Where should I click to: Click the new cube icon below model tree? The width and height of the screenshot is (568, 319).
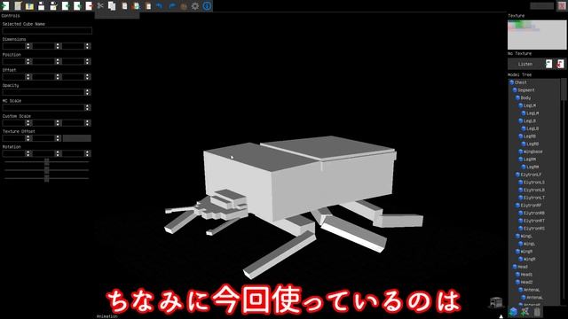(513, 312)
